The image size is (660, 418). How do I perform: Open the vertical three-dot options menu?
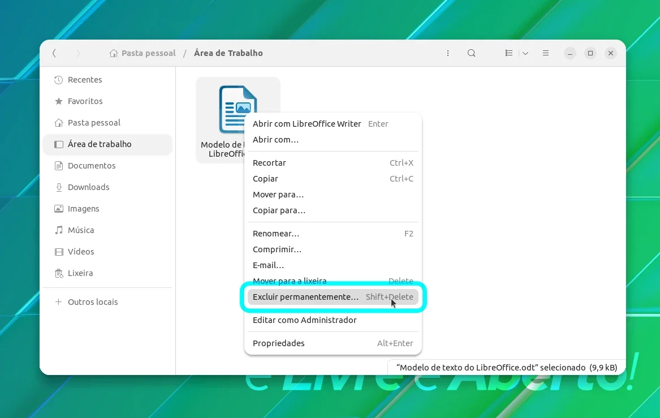tap(448, 53)
